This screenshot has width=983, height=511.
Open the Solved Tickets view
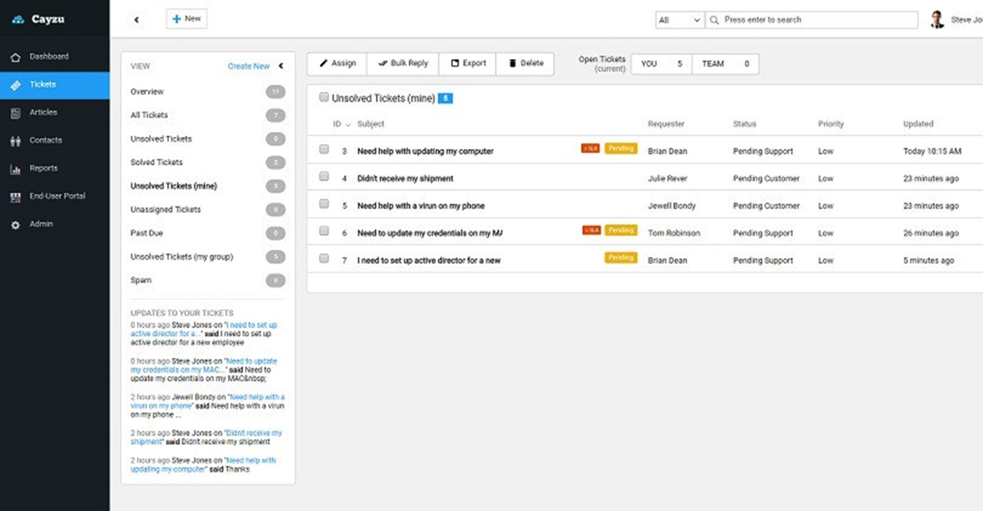[156, 162]
